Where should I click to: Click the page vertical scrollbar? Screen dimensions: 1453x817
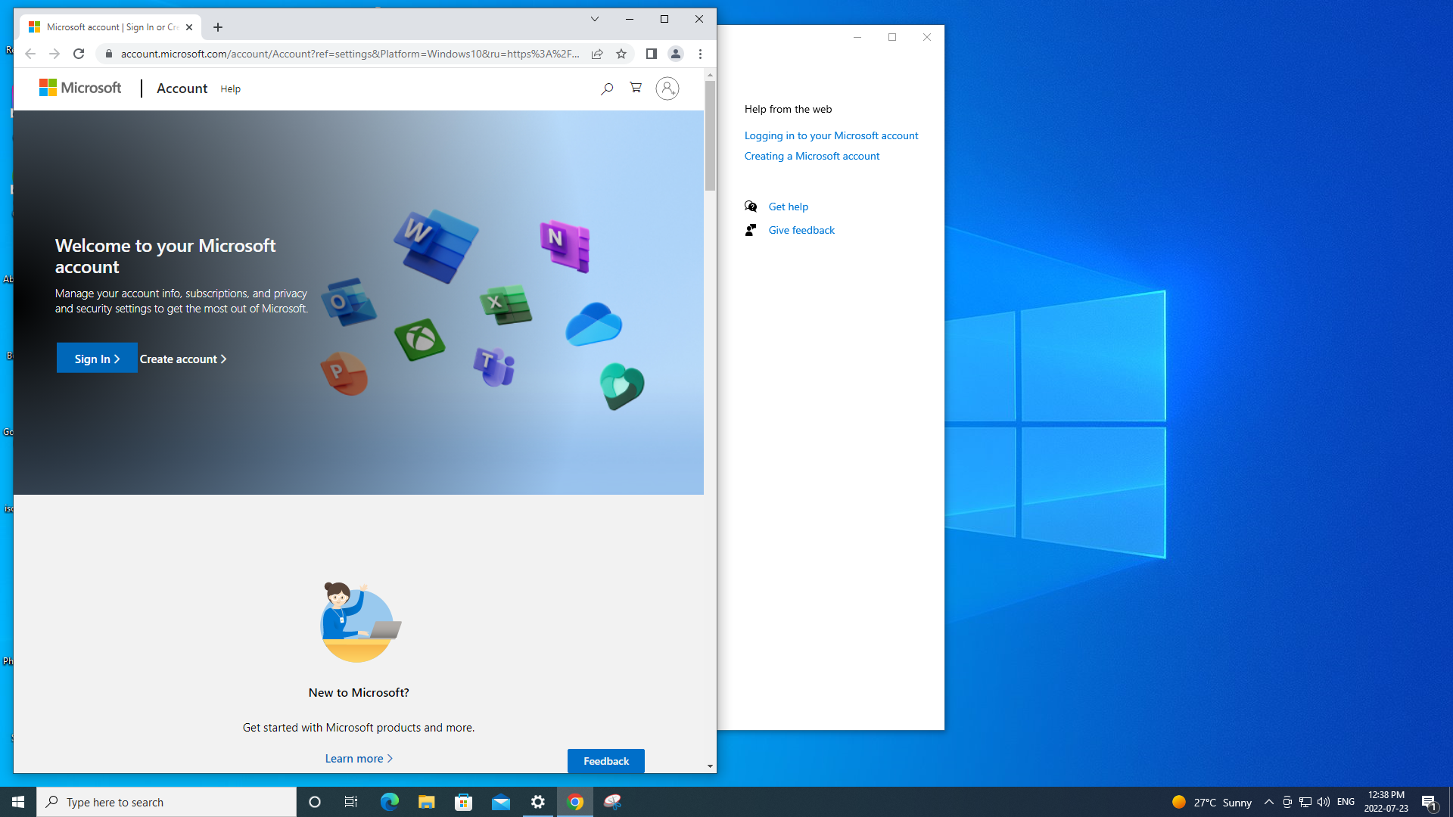click(x=710, y=136)
